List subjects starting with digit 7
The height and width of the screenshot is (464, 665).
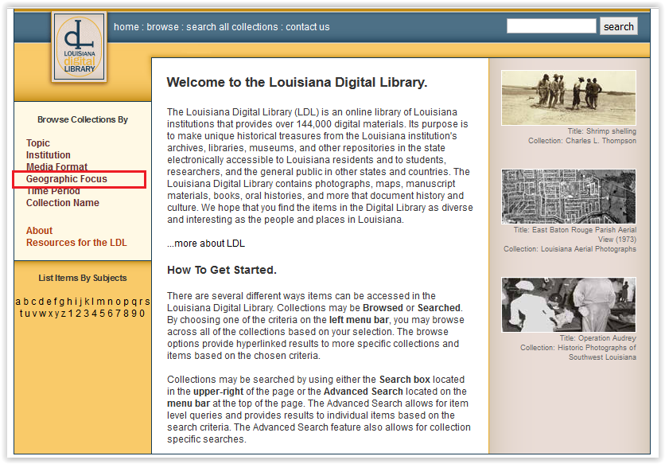coord(119,314)
